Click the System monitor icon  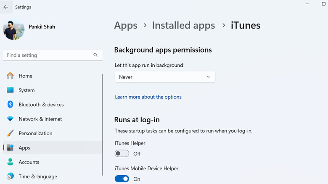tap(11, 90)
